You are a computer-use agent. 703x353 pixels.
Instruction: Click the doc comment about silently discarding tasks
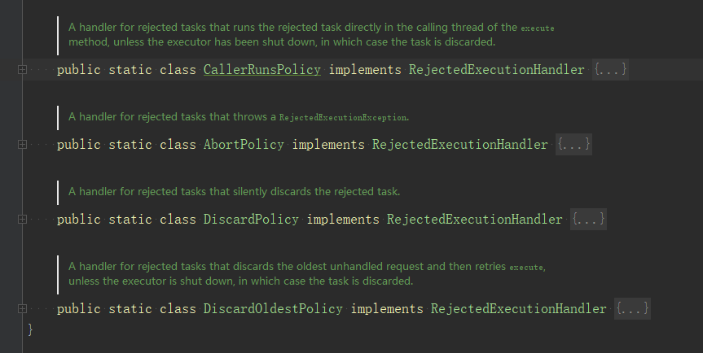point(234,191)
